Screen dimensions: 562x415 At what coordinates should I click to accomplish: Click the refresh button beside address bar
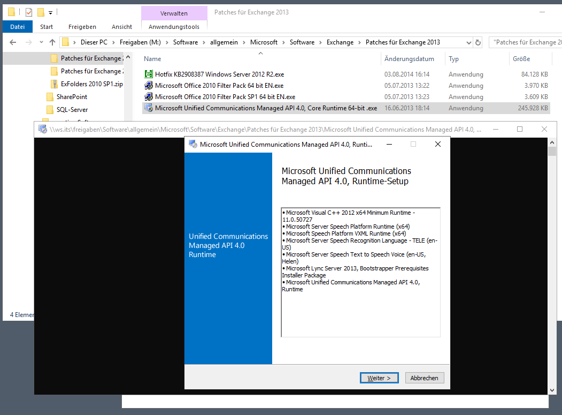pos(478,42)
